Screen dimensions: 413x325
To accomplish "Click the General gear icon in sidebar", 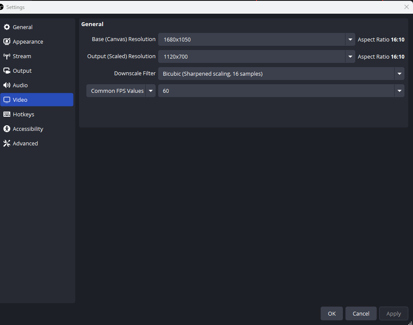I will coord(7,27).
